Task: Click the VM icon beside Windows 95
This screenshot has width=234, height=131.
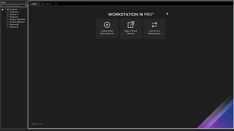Action: (x=8, y=27)
